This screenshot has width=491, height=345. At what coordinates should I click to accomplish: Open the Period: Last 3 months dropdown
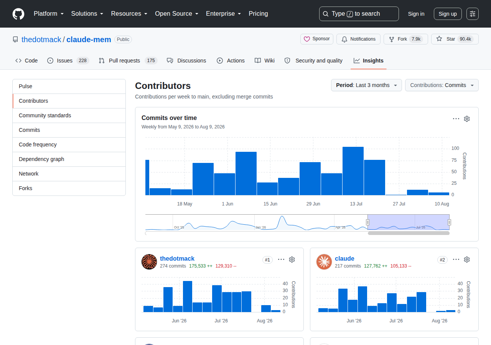tap(366, 85)
